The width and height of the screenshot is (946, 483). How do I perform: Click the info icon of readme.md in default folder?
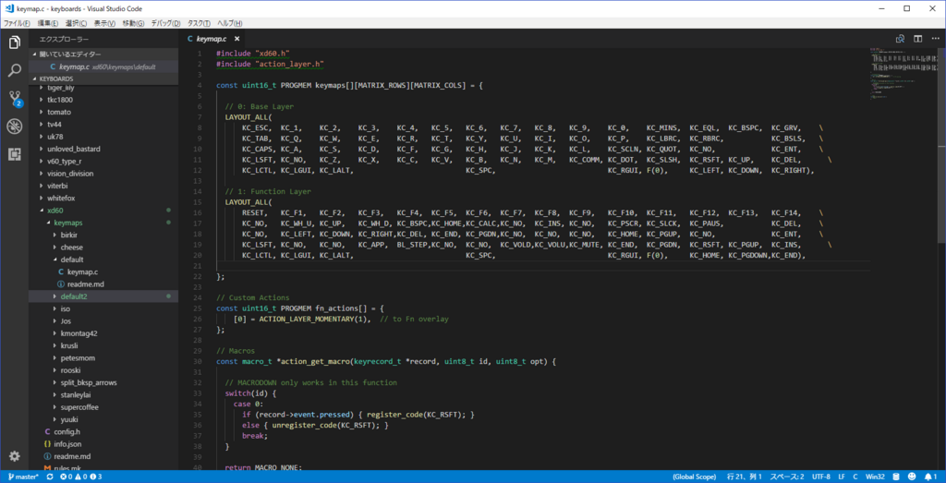(x=61, y=284)
